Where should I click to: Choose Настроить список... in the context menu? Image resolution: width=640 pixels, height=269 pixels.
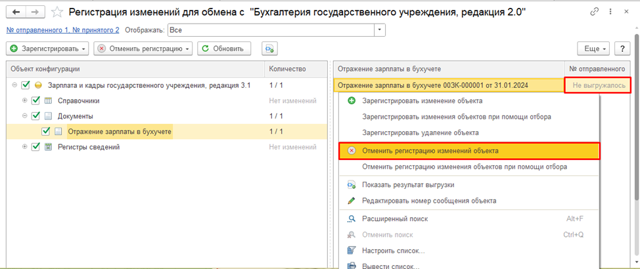(469, 251)
